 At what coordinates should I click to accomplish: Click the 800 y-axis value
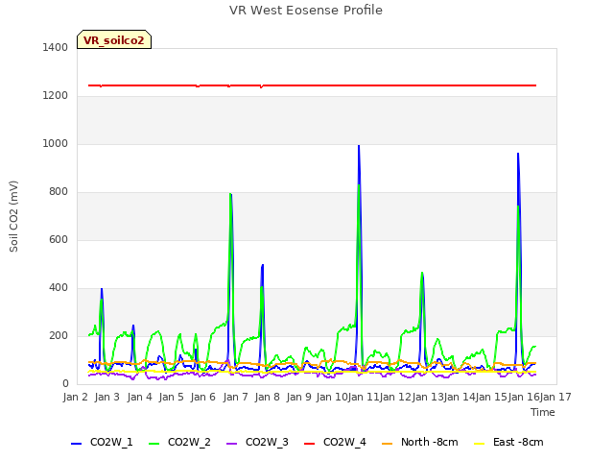click(x=59, y=192)
